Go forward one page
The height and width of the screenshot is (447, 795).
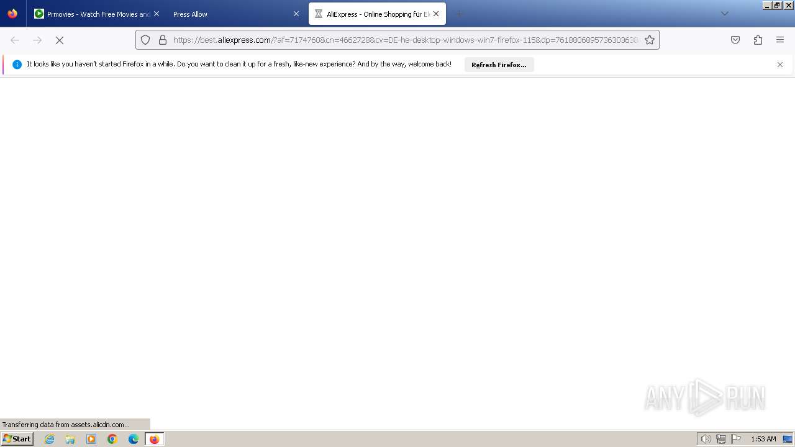[37, 40]
